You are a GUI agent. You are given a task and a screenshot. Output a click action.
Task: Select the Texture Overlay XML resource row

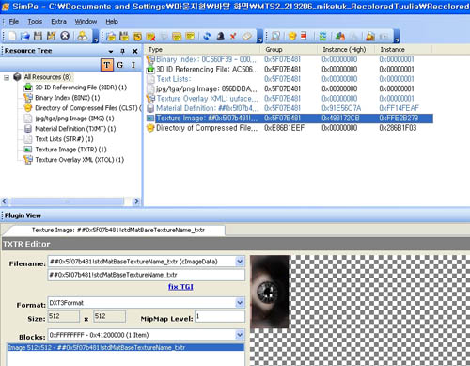pos(289,99)
